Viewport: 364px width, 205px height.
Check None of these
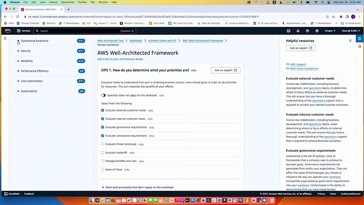point(103,169)
